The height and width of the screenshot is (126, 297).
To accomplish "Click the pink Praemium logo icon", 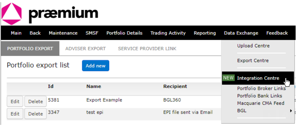I will 12,14.
